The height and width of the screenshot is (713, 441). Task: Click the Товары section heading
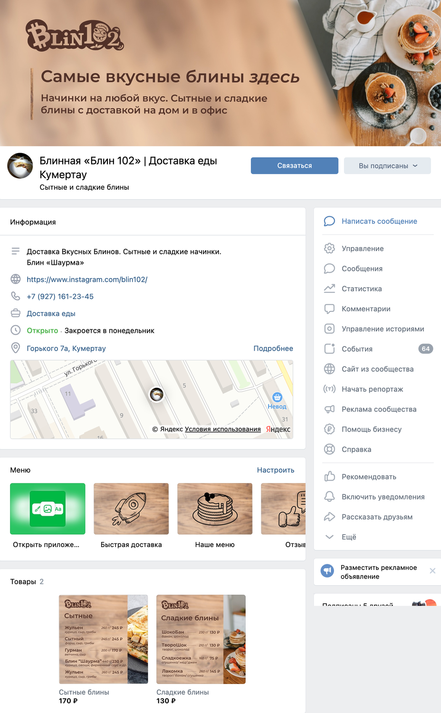[23, 582]
